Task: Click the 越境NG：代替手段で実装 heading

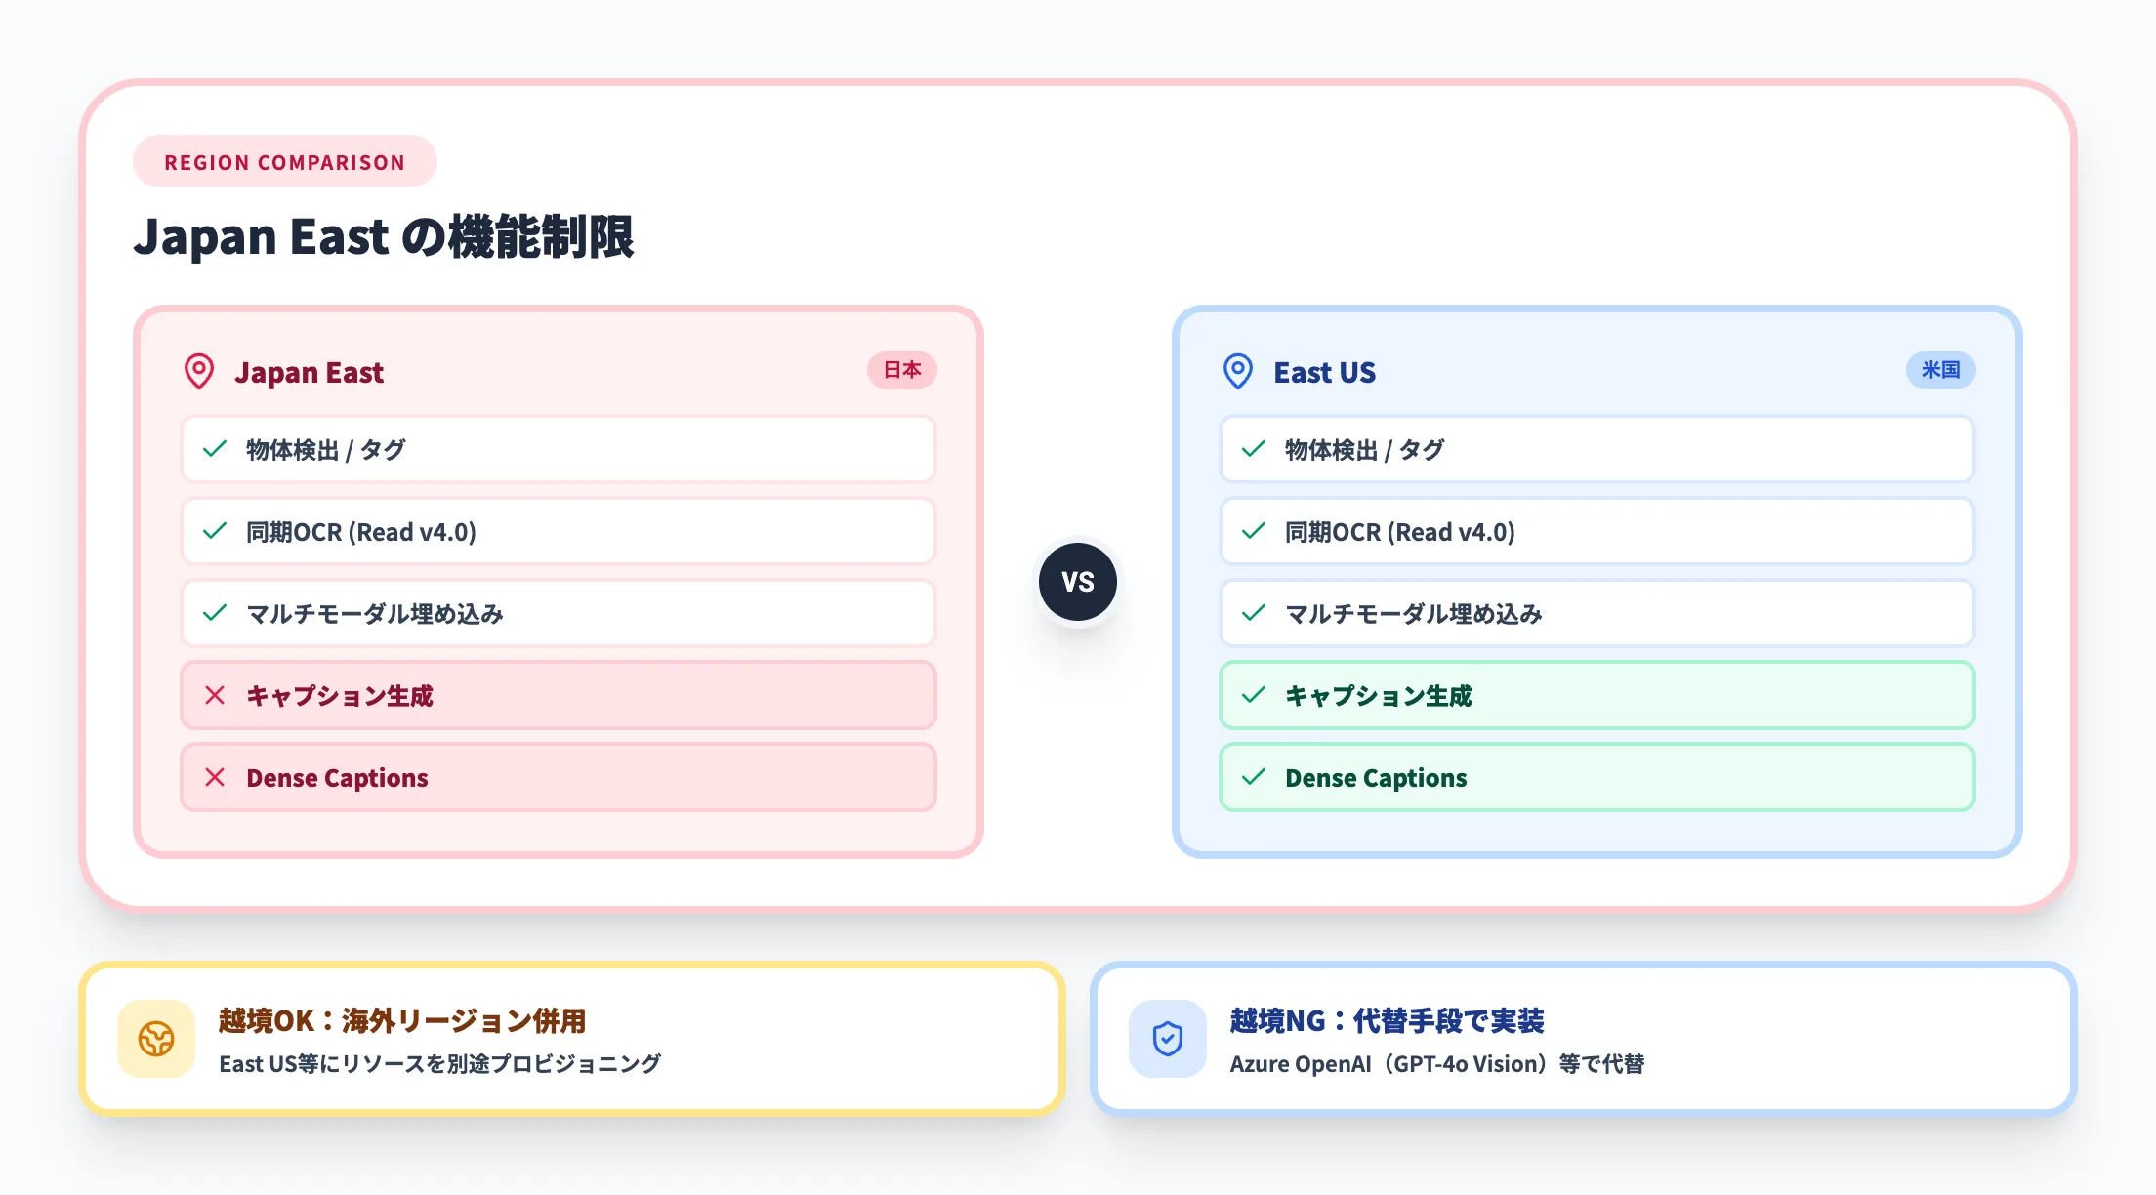Action: click(x=1387, y=1021)
